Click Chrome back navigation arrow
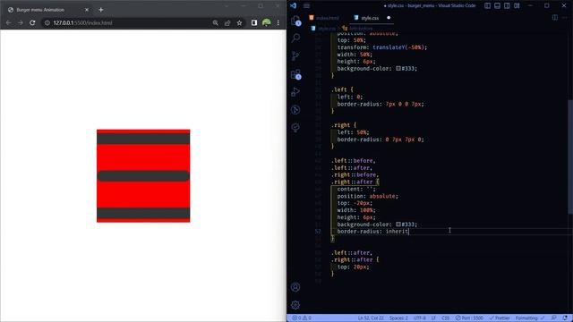This screenshot has width=573, height=322. [x=8, y=22]
